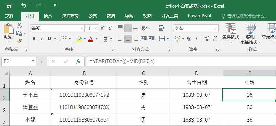Open 条件格式 conditional formatting

[x=231, y=33]
